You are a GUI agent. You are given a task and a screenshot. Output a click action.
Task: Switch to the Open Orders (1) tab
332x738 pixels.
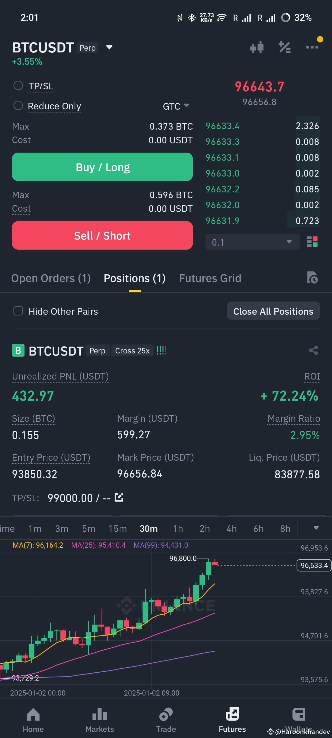click(x=51, y=278)
